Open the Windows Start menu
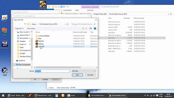Screen dimensions: 174x98 [x=3, y=96]
